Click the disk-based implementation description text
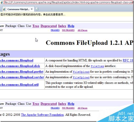Screen dimensions: 134x122 81,66
